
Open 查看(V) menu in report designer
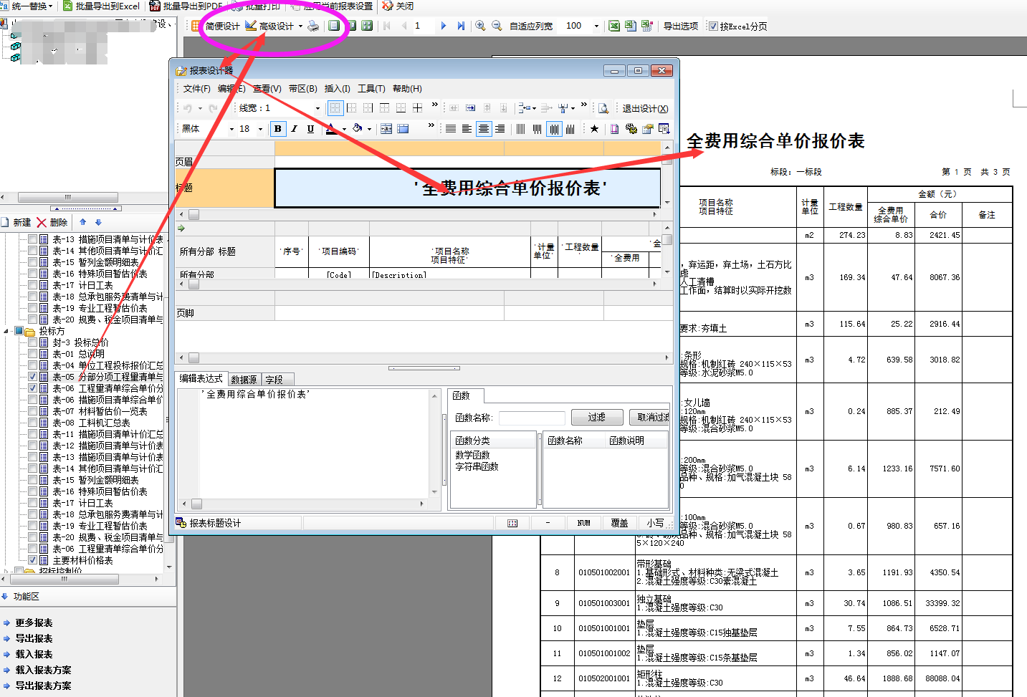267,89
